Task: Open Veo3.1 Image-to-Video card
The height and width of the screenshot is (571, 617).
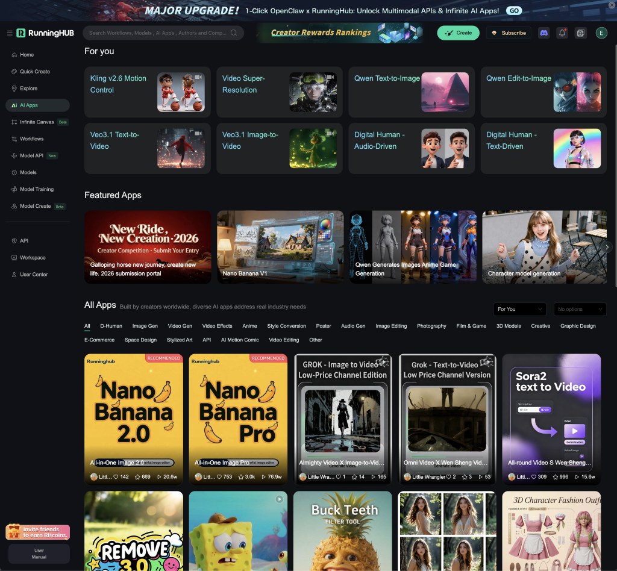Action: click(280, 148)
